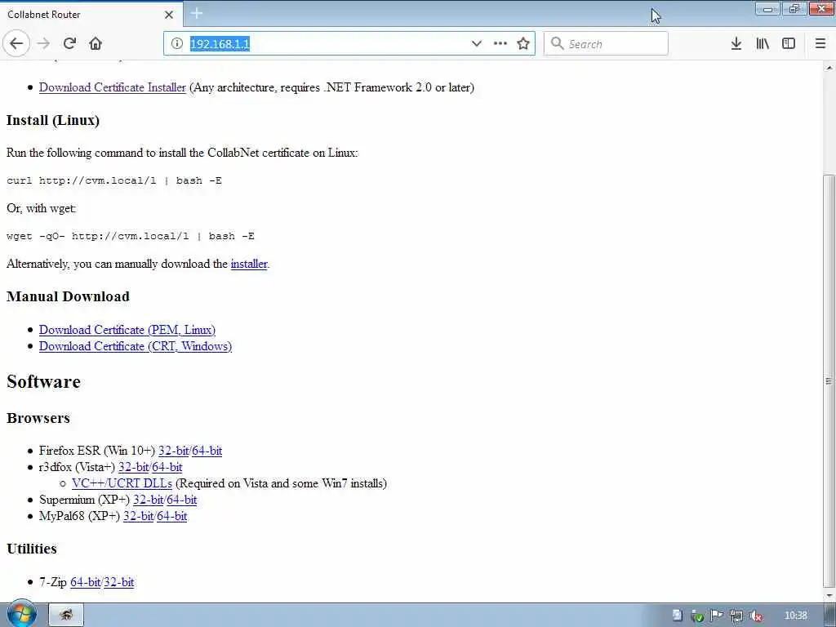Download Supermium 64-bit
The image size is (836, 627).
coord(182,500)
